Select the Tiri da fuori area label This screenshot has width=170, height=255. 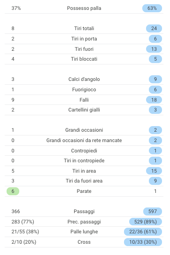point(84,181)
